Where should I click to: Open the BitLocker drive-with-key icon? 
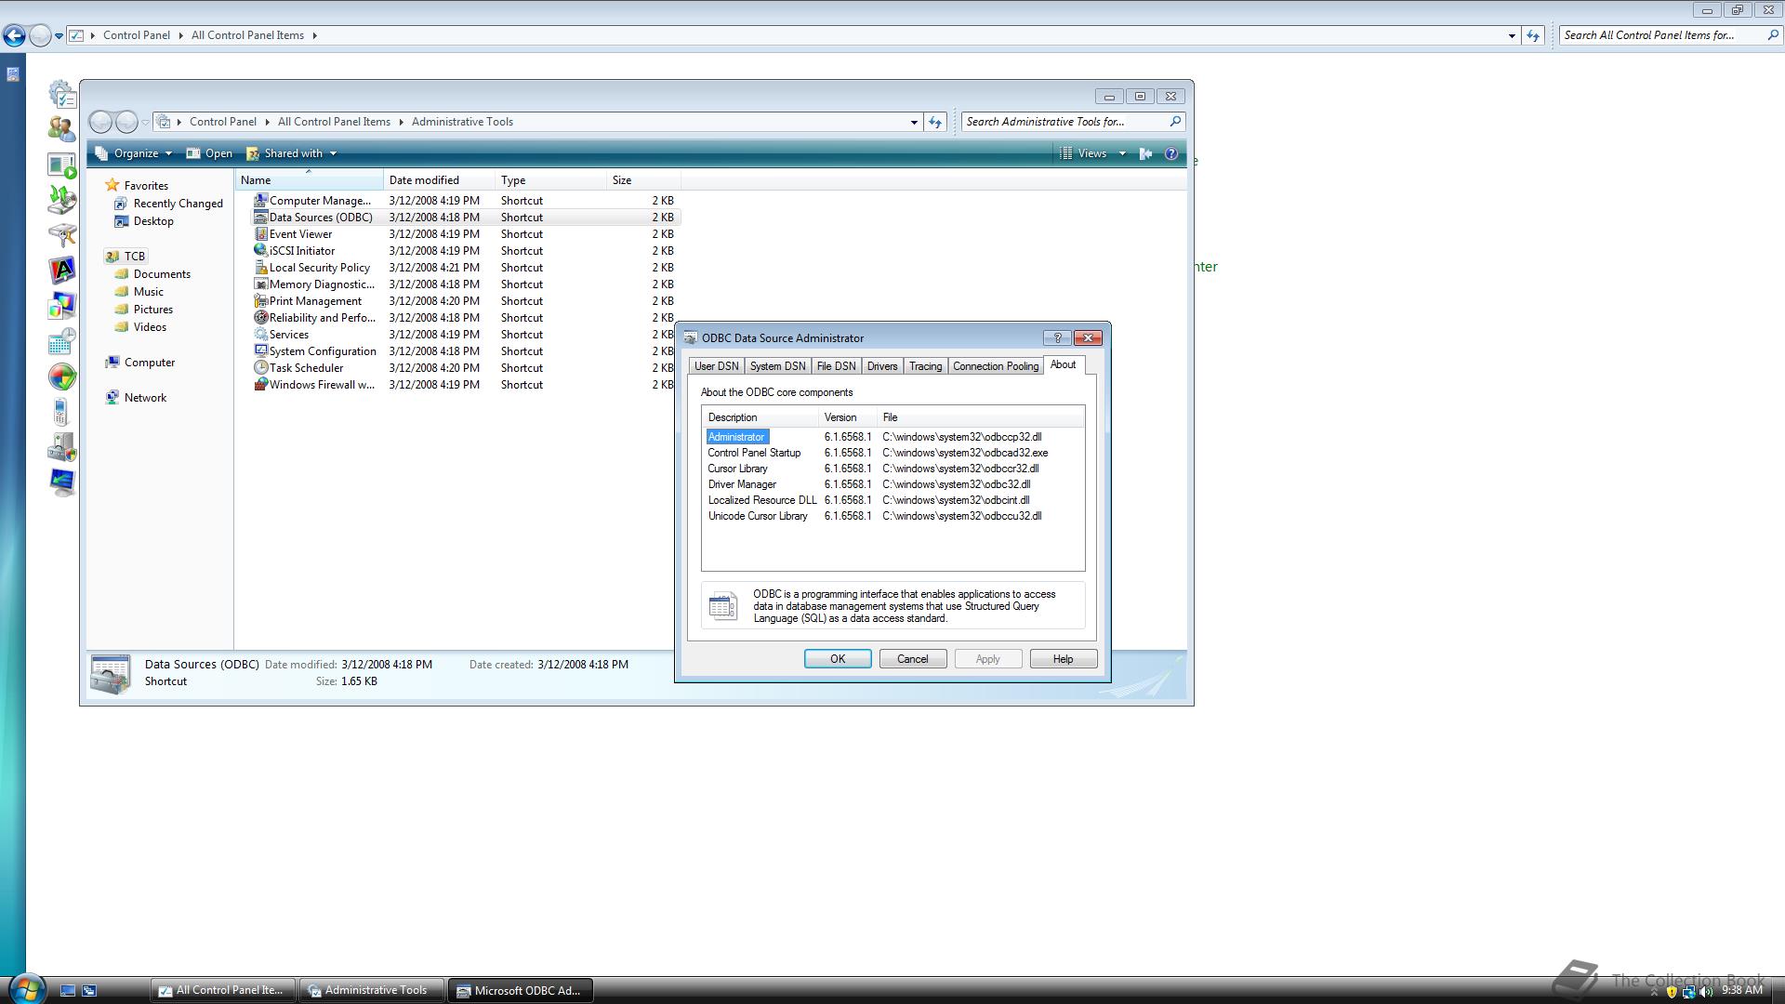[x=61, y=235]
